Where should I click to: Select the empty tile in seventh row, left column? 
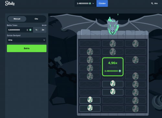click(x=90, y=92)
